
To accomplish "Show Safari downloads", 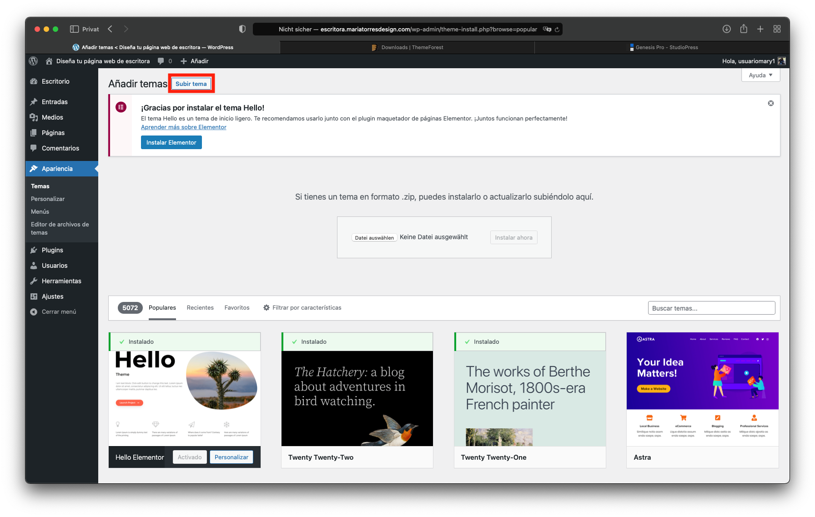I will 727,29.
